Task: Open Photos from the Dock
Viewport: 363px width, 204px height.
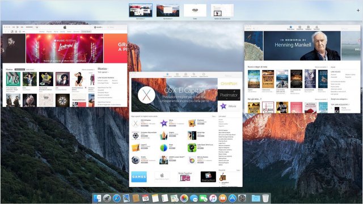Action: [x=184, y=198]
